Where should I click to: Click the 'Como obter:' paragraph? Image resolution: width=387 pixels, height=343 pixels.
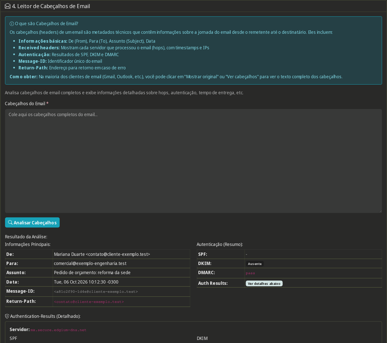[176, 77]
